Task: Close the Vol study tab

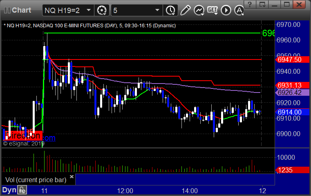Action: [72, 176]
